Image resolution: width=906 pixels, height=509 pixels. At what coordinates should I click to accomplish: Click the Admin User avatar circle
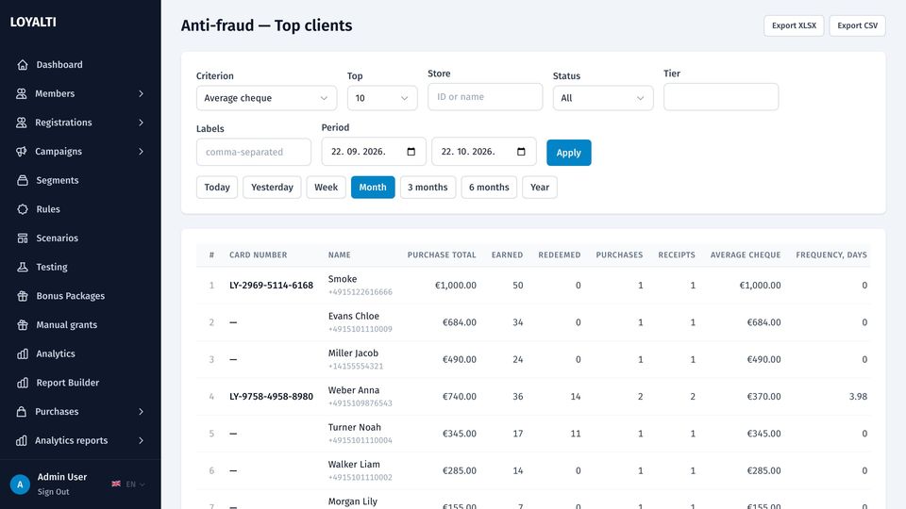tap(20, 484)
